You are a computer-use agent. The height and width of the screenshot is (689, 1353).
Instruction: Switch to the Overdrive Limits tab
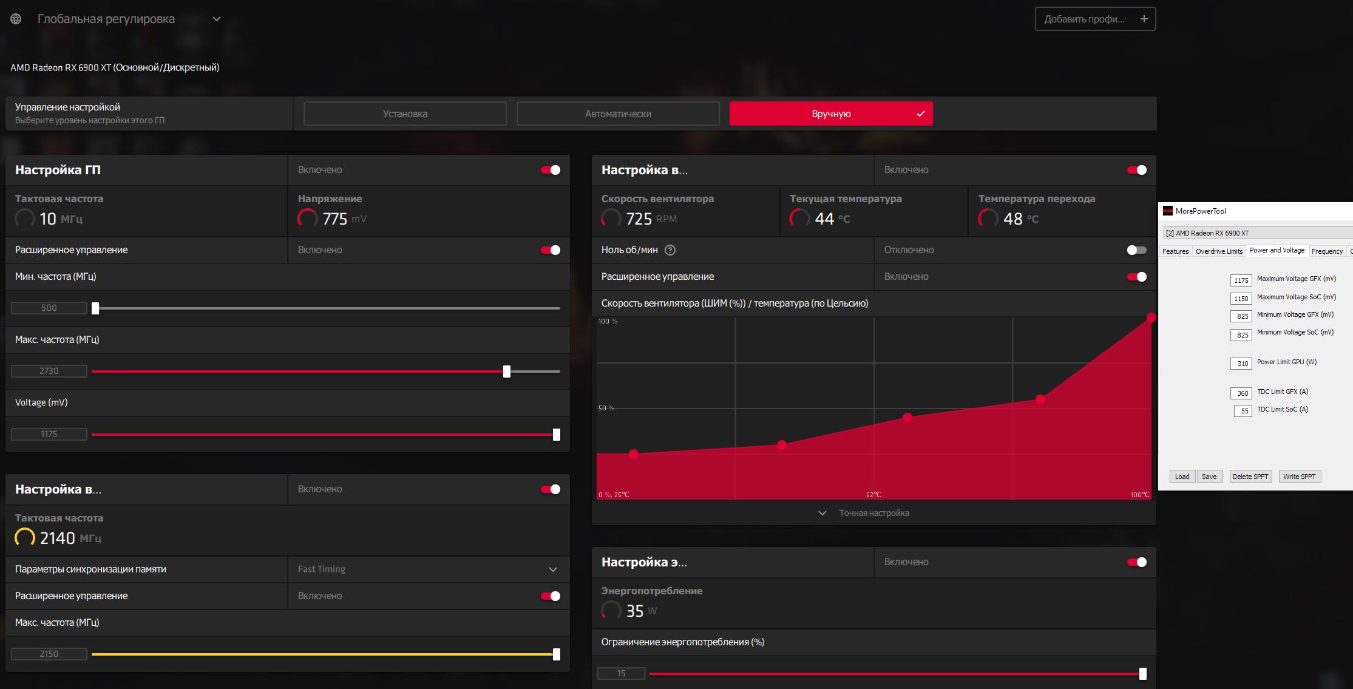pos(1219,251)
